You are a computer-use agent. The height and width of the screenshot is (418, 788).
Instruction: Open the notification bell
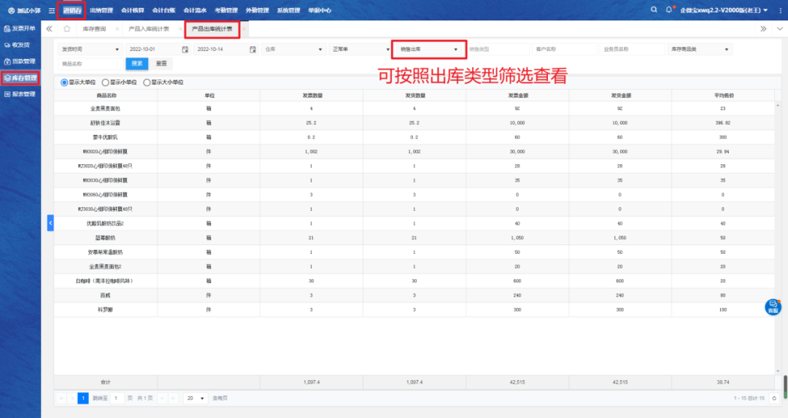(x=669, y=10)
